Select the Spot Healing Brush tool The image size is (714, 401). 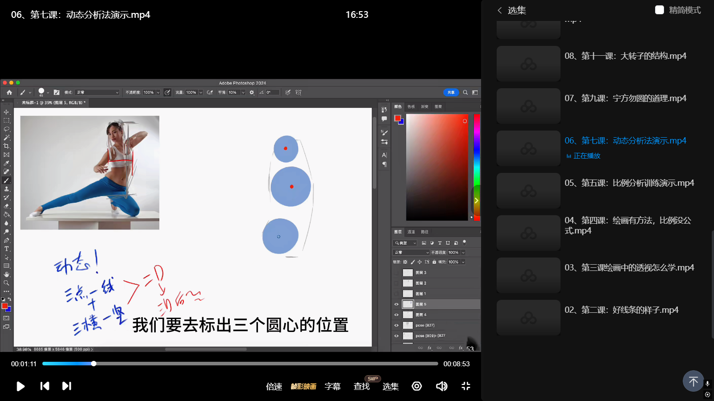(6, 172)
